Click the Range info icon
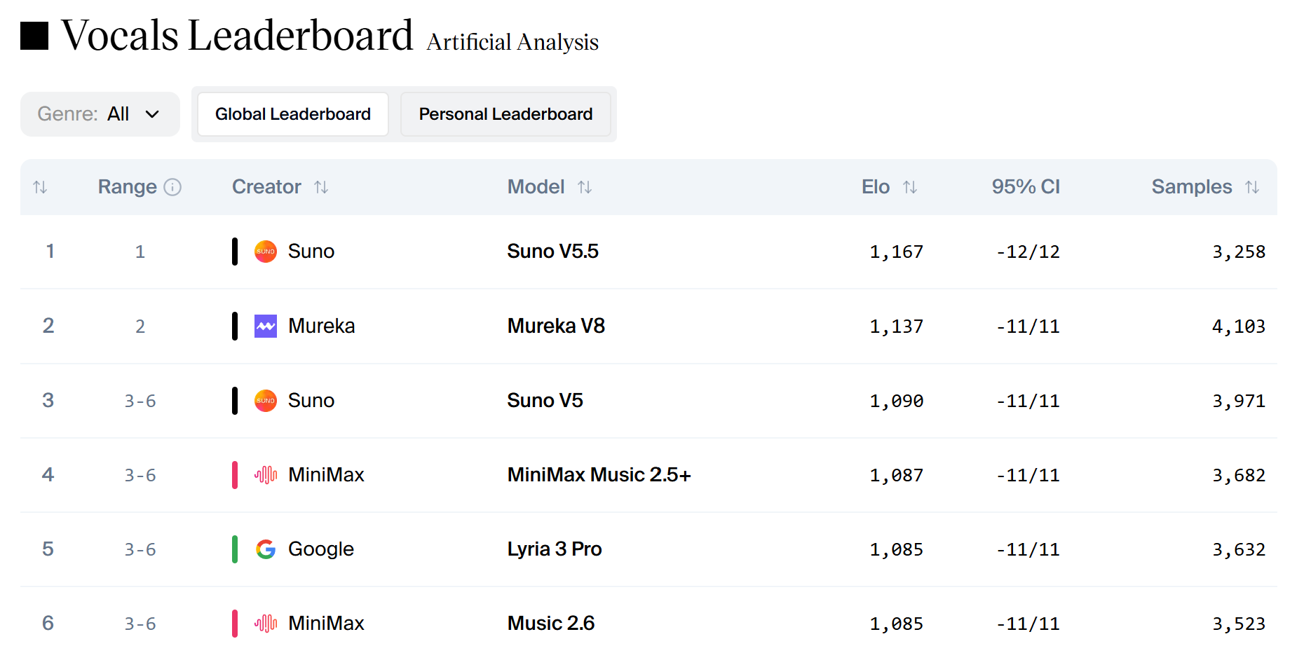The image size is (1311, 646). (x=172, y=187)
